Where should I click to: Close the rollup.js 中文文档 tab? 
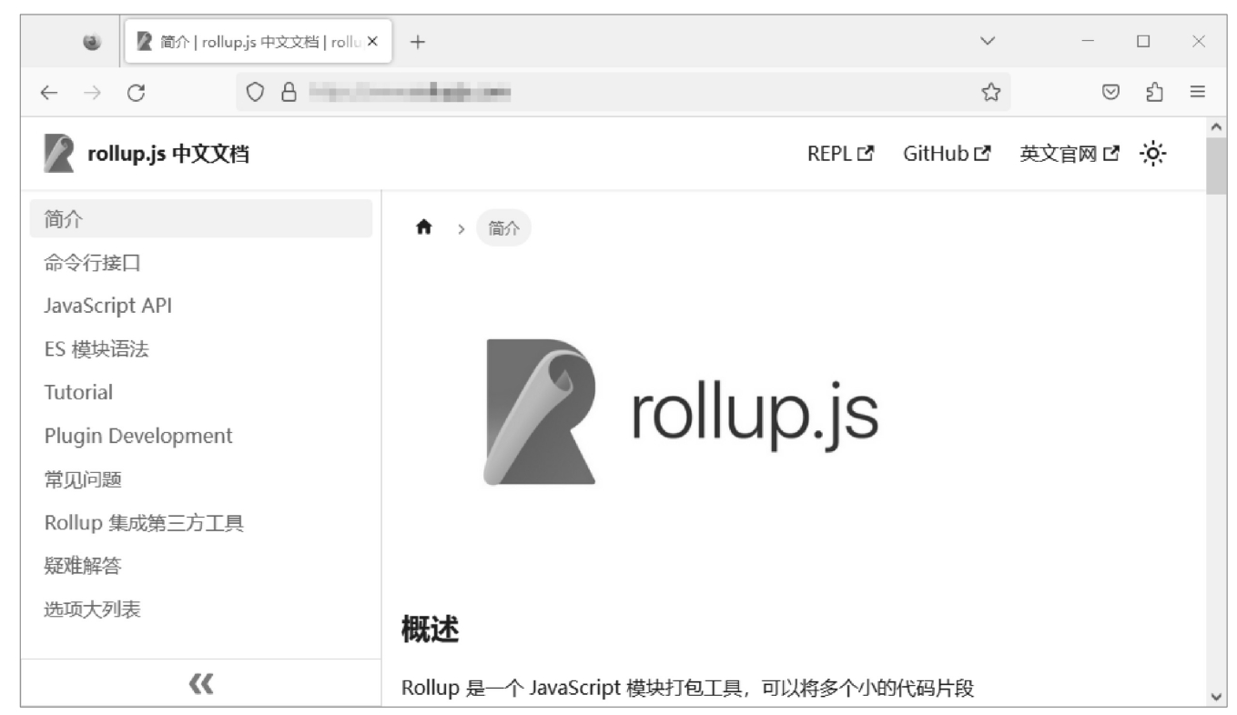[372, 42]
